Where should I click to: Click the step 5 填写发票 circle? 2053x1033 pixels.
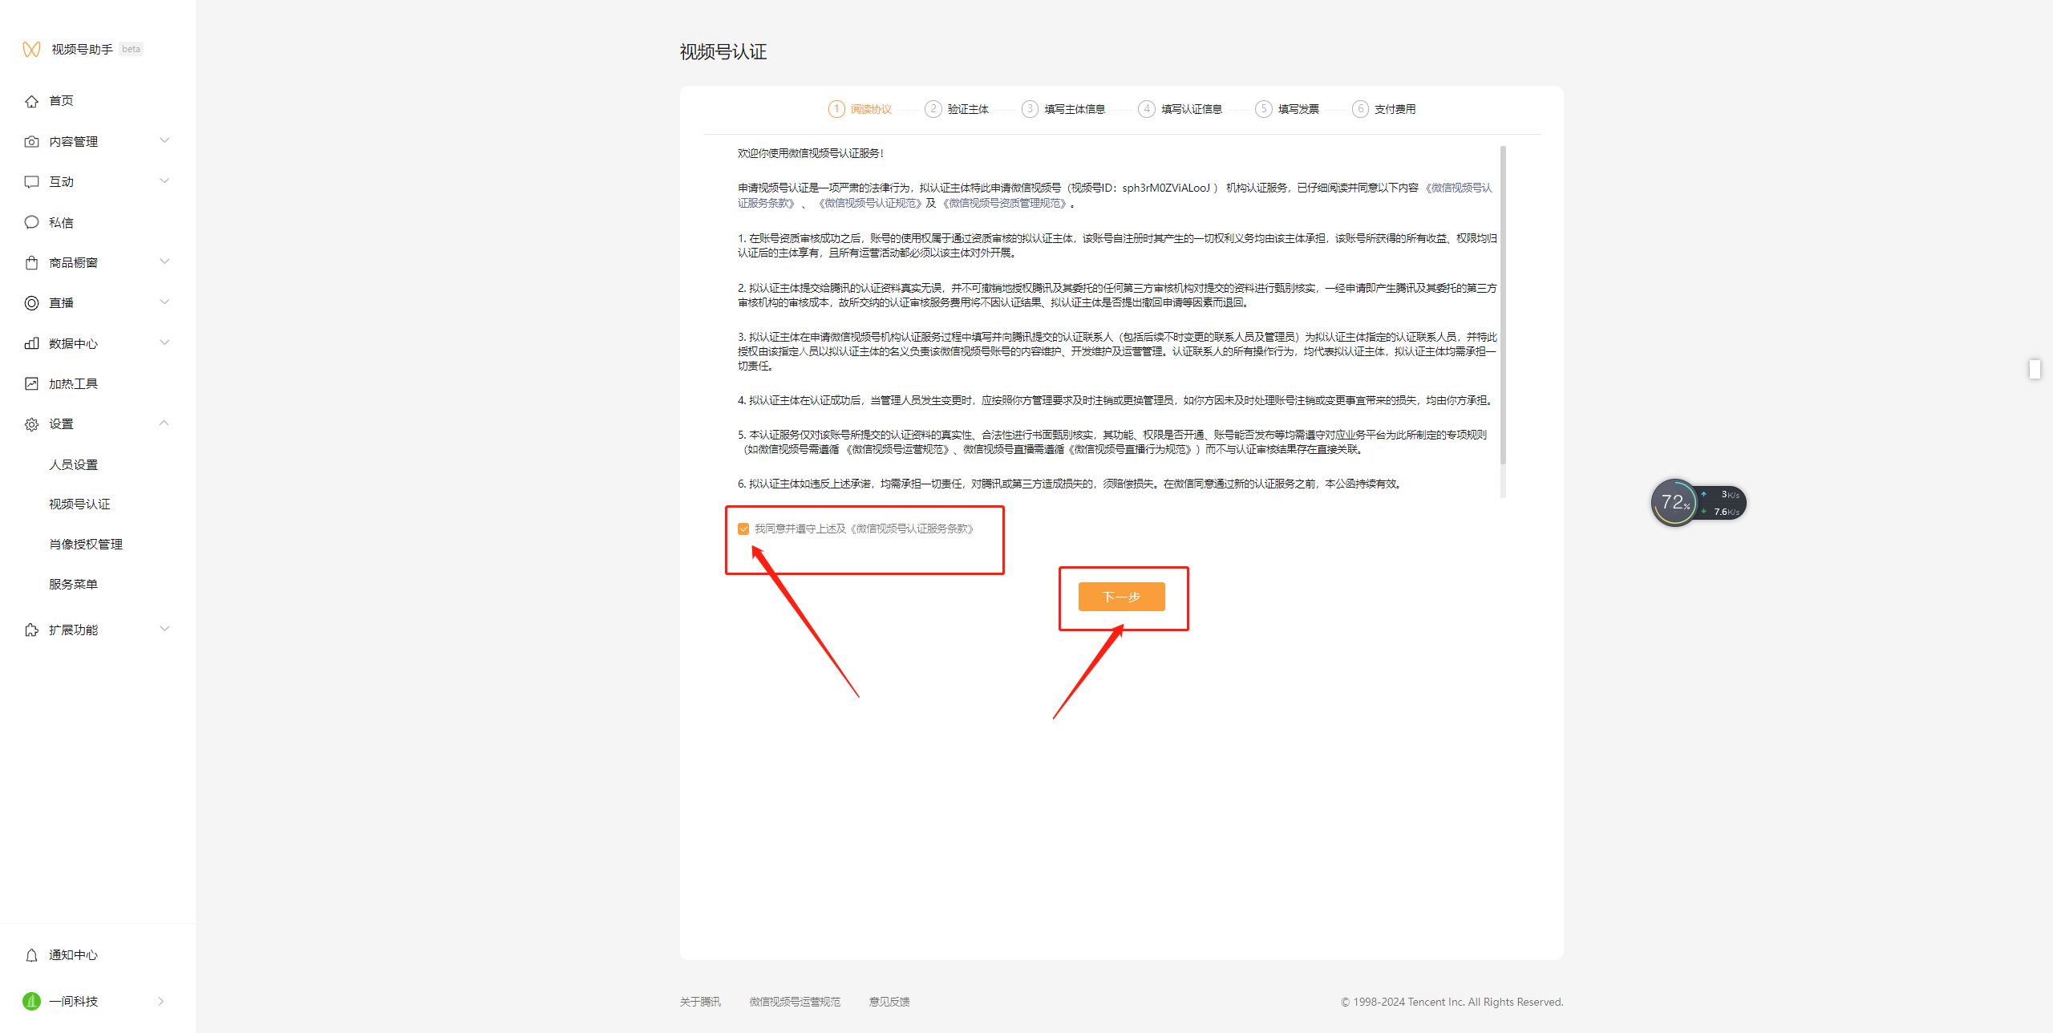(1264, 109)
